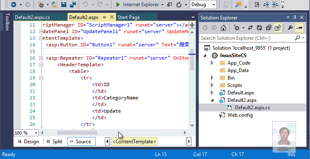Select Web.config in Solution Explorer

click(x=240, y=115)
